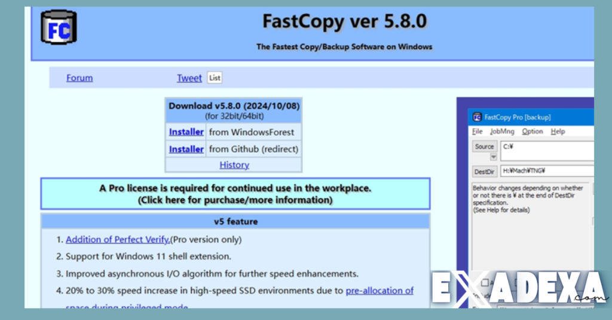Click the Source path field showing C:¥

[x=547, y=151]
